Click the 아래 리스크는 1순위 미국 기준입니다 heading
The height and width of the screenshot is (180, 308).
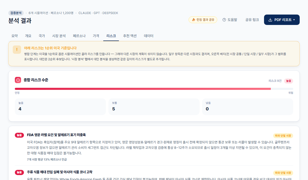(50, 48)
